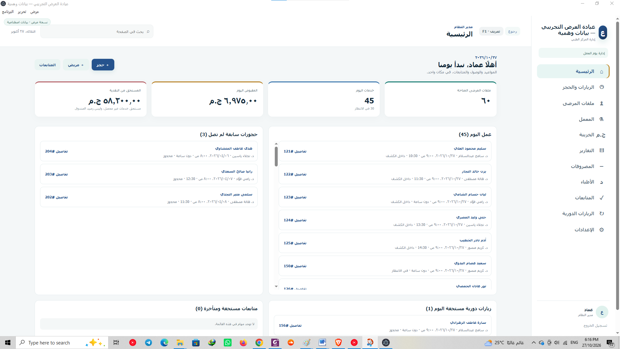Click the المستحق من النقدية stat card
This screenshot has width=620, height=349.
click(x=91, y=99)
